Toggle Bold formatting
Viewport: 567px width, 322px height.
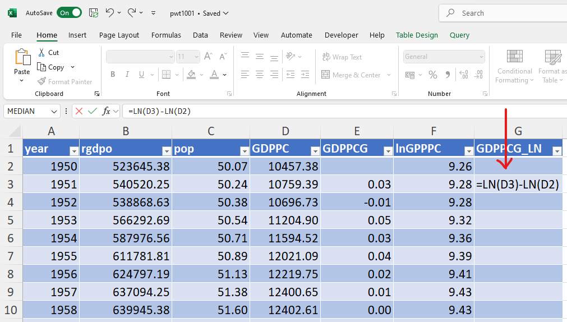(113, 75)
